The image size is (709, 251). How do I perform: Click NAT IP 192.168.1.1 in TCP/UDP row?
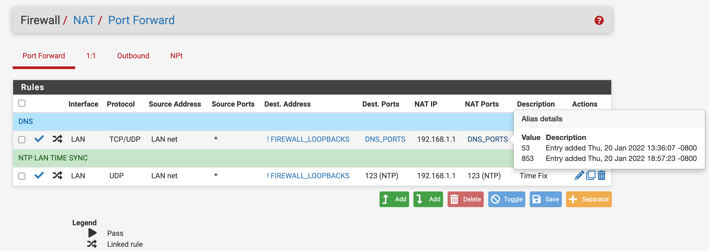pos(436,139)
